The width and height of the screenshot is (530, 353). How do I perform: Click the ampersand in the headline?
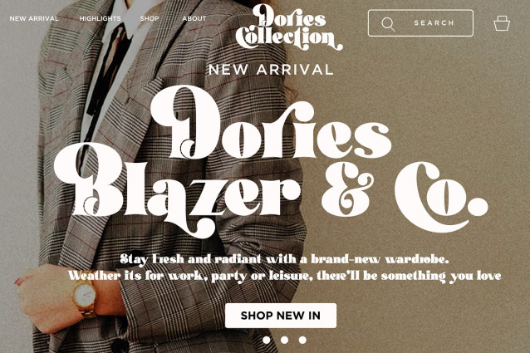(347, 190)
